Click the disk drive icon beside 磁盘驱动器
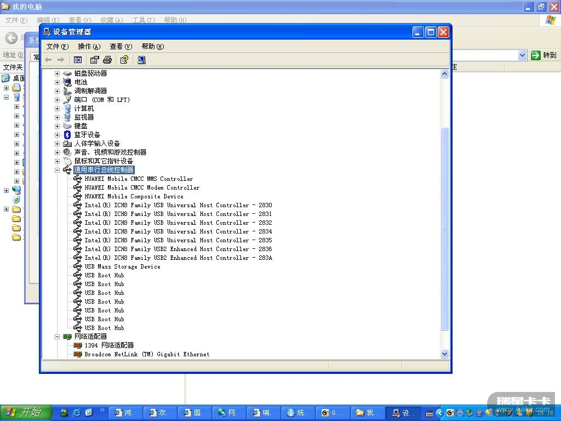 coord(67,73)
